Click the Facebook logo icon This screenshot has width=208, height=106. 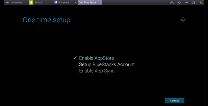56,2
